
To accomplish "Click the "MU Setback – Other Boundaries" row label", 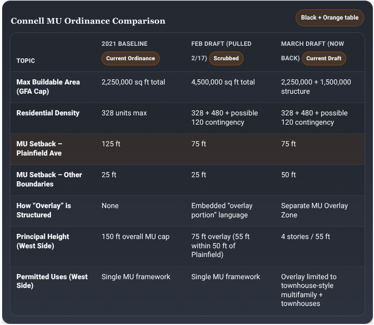I will (x=49, y=179).
